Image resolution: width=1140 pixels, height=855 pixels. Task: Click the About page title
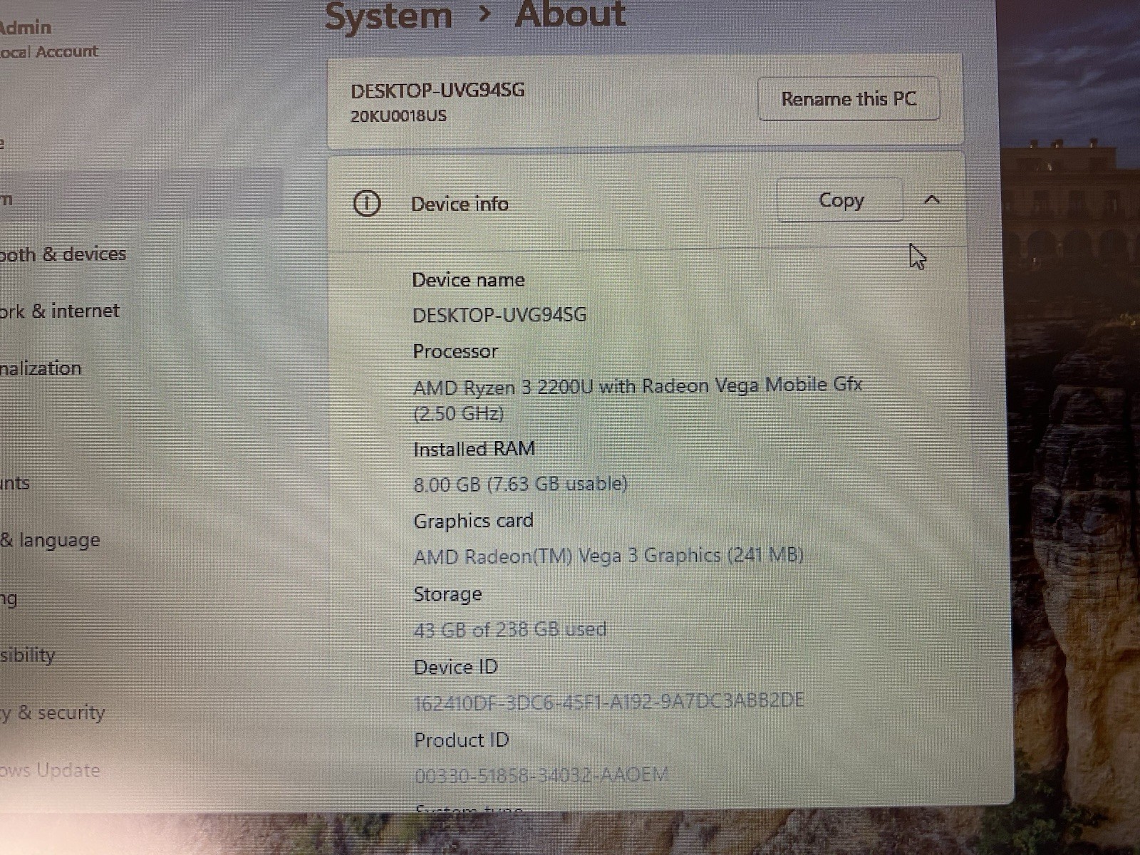click(x=569, y=14)
